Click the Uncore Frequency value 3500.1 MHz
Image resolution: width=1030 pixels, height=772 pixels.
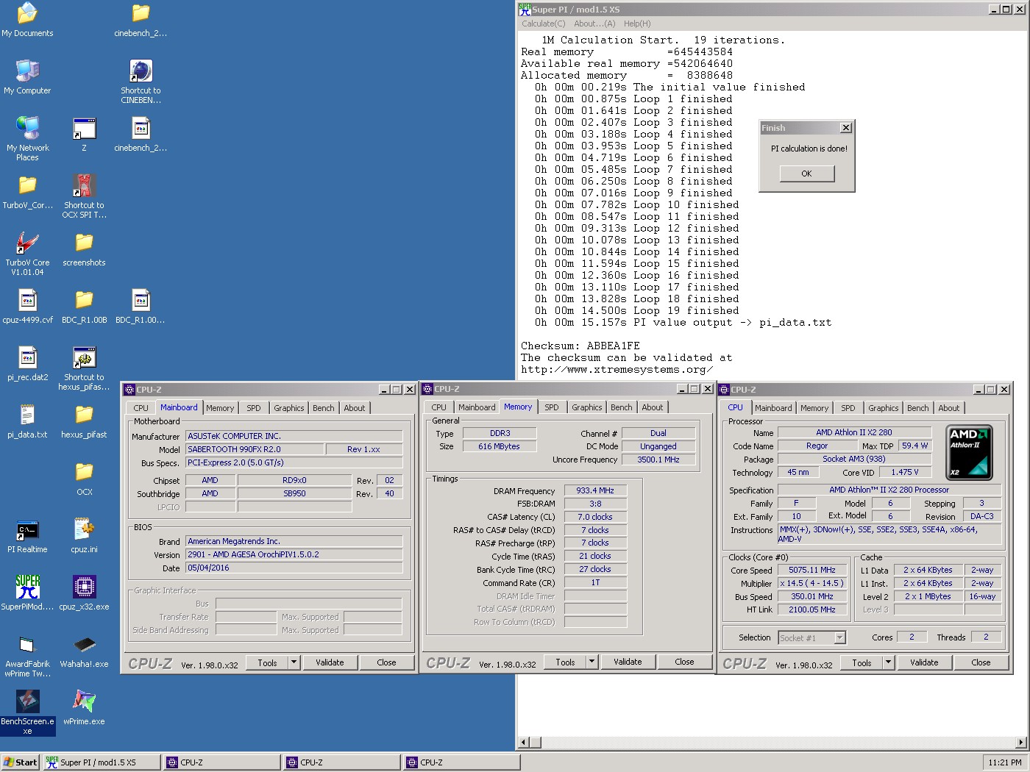point(658,460)
